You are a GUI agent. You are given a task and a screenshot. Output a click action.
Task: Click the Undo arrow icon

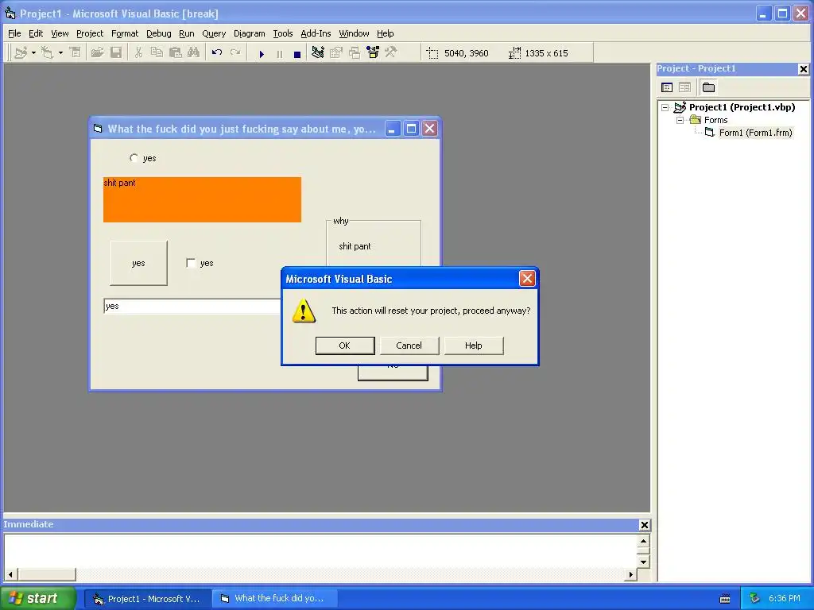(217, 53)
